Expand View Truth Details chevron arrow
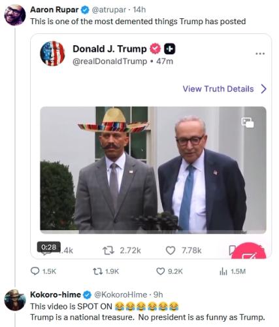279x327 pixels. click(263, 89)
